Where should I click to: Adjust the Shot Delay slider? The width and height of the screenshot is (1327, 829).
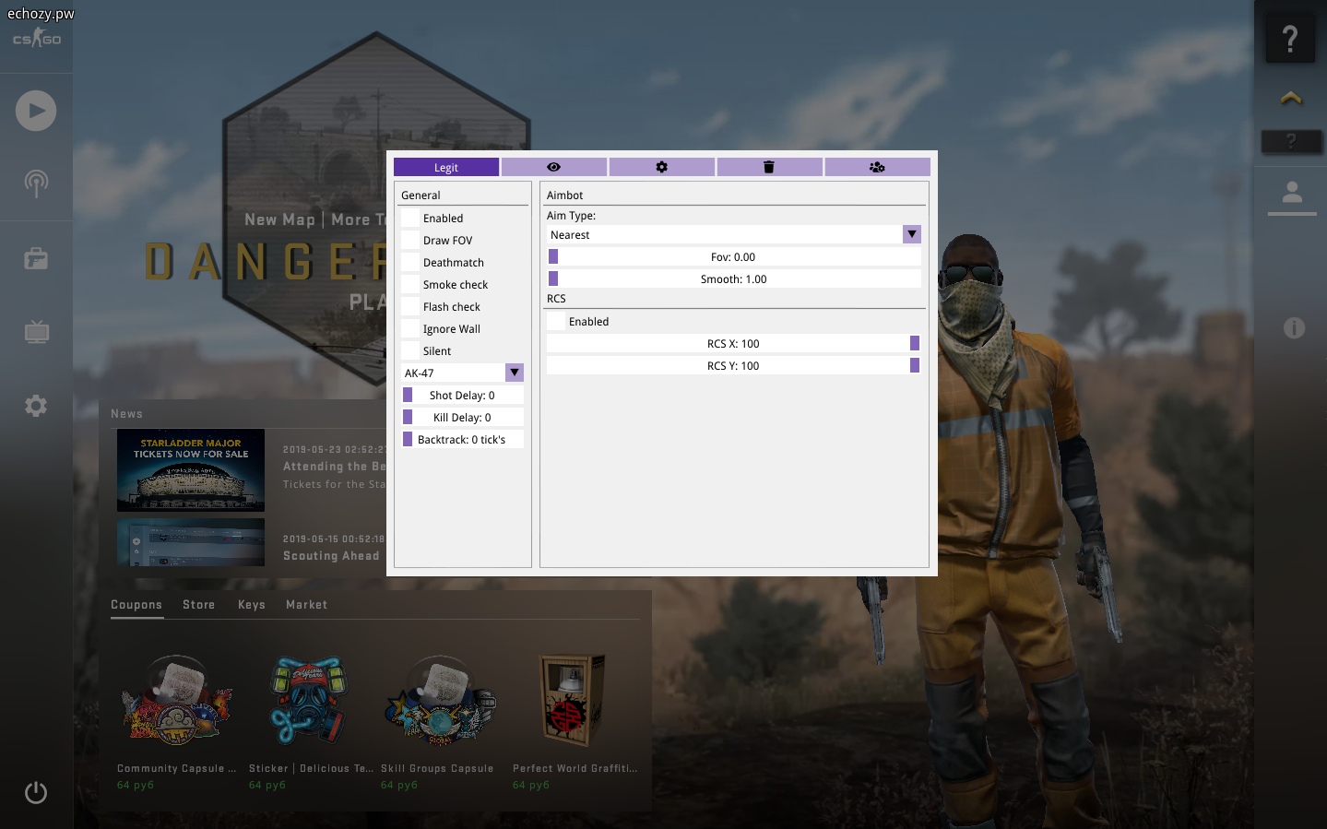pos(462,395)
